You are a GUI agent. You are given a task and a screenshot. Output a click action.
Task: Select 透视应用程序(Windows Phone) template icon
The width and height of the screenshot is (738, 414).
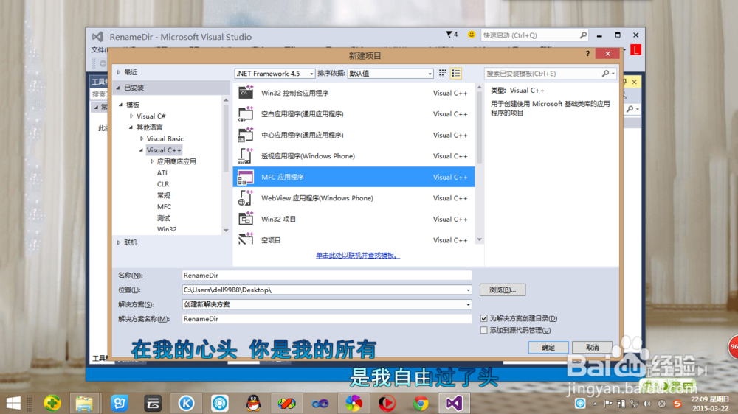tap(246, 156)
